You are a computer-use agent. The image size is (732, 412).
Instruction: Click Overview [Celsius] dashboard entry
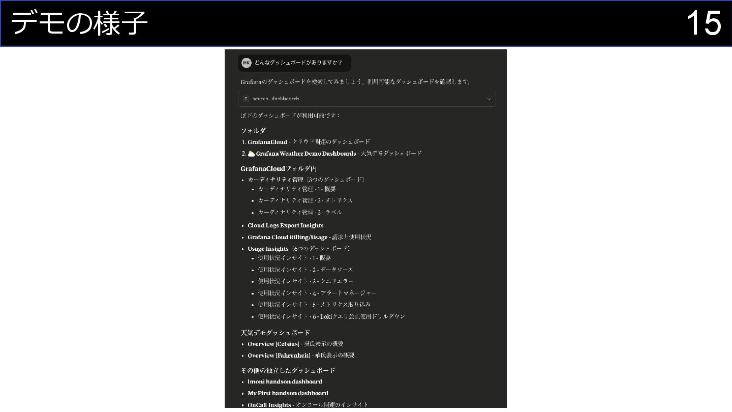pos(273,344)
